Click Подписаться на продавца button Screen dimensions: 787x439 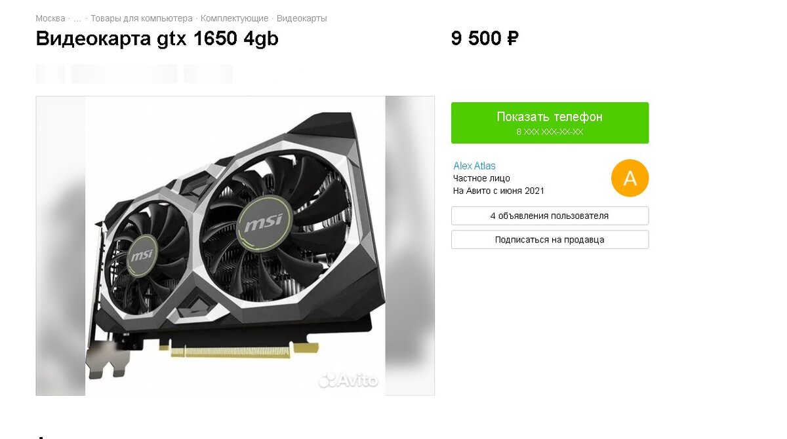pos(550,240)
